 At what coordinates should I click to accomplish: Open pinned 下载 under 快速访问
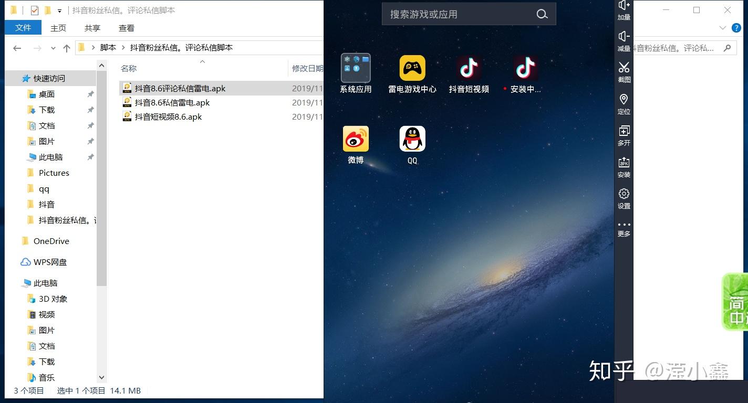47,110
